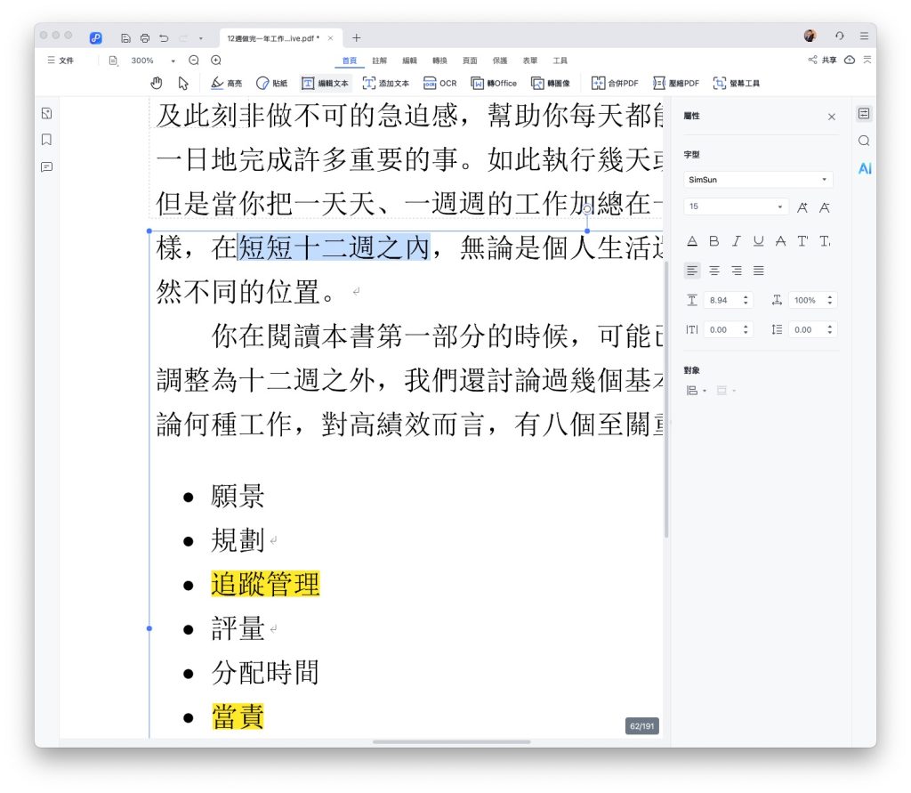Toggle bold formatting

pos(713,241)
